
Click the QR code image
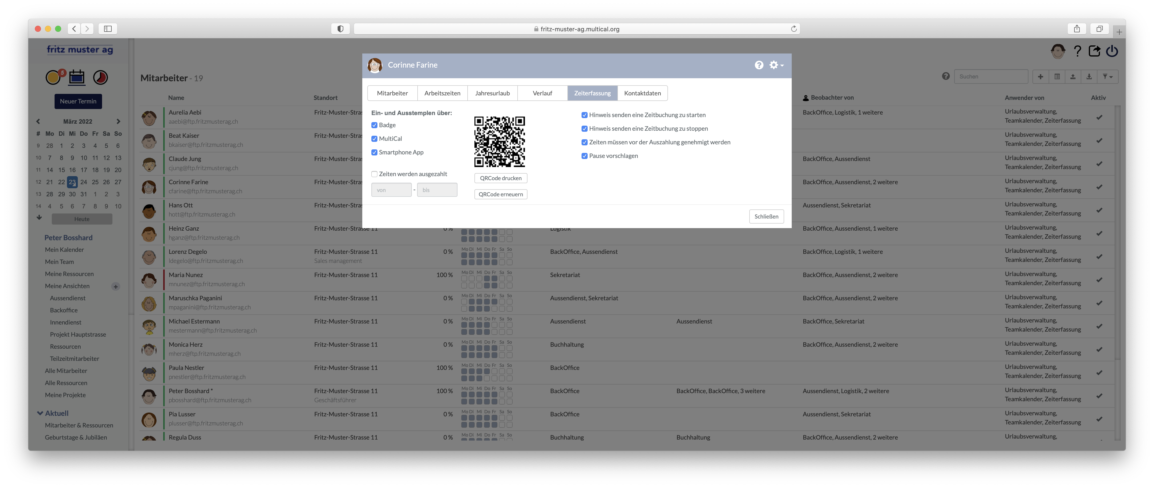point(499,142)
